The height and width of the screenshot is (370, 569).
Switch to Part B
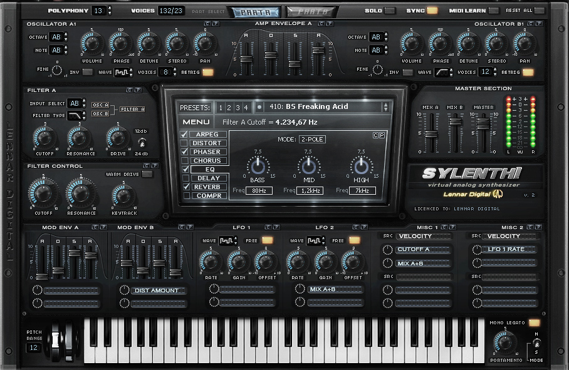point(312,12)
